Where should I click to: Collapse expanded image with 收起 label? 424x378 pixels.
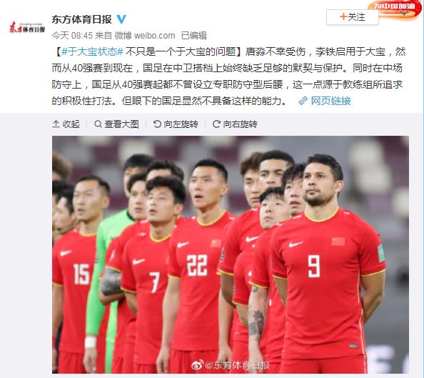point(71,124)
